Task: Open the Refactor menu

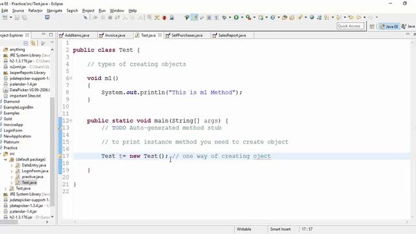Action: [35, 10]
